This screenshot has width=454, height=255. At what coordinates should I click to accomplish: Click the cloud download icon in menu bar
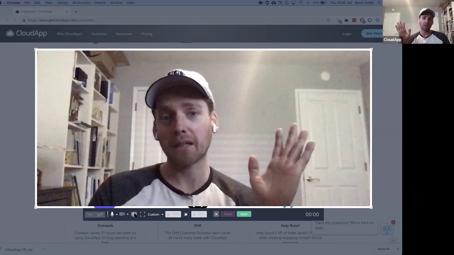coord(273,3)
